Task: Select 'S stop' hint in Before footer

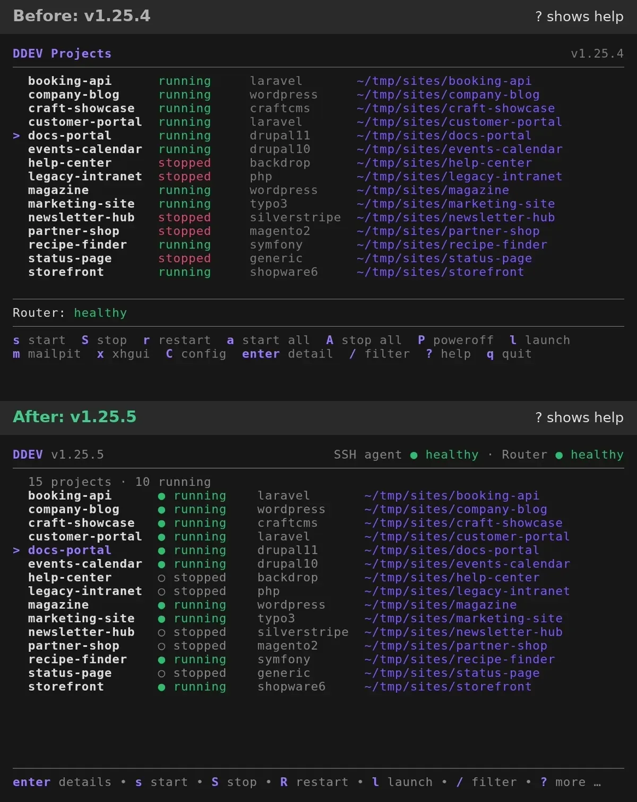Action: pos(104,340)
